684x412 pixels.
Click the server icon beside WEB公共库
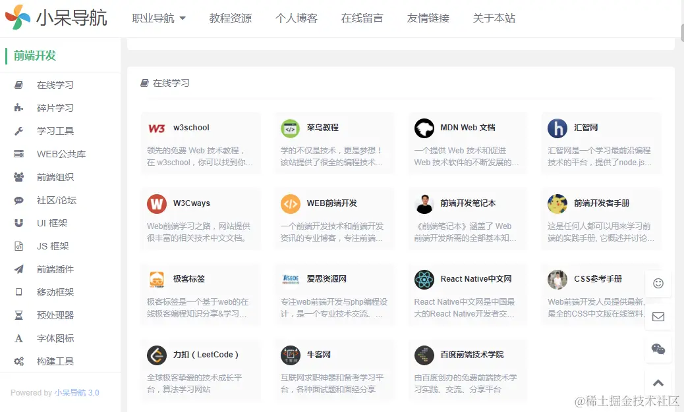tap(18, 154)
